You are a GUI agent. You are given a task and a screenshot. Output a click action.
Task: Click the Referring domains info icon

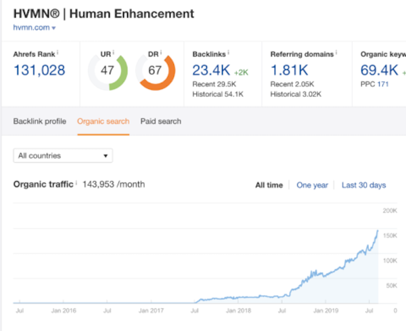[x=336, y=53]
